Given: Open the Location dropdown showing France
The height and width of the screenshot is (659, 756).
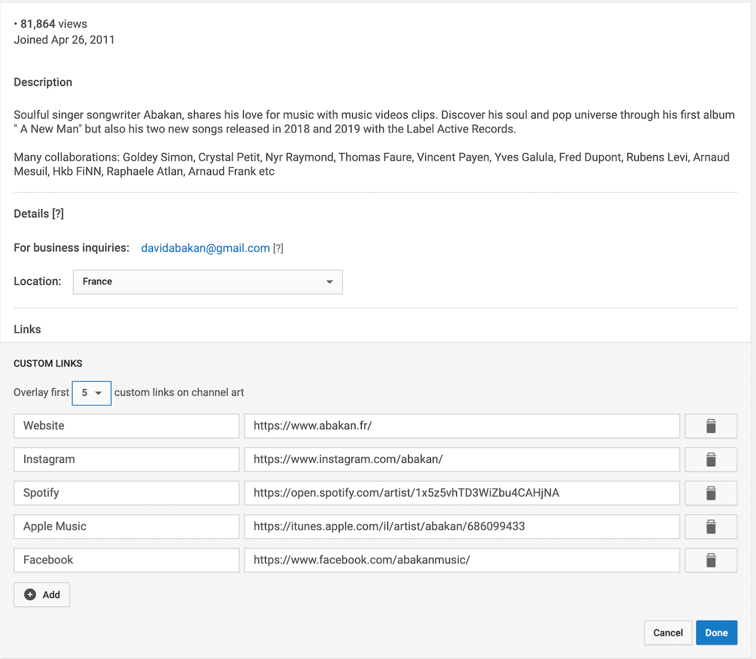Looking at the screenshot, I should click(x=208, y=282).
